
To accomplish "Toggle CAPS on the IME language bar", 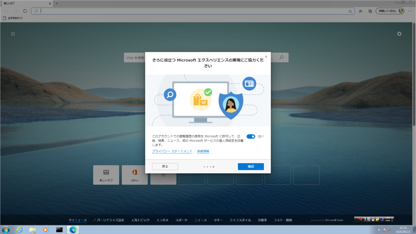I will [x=388, y=218].
